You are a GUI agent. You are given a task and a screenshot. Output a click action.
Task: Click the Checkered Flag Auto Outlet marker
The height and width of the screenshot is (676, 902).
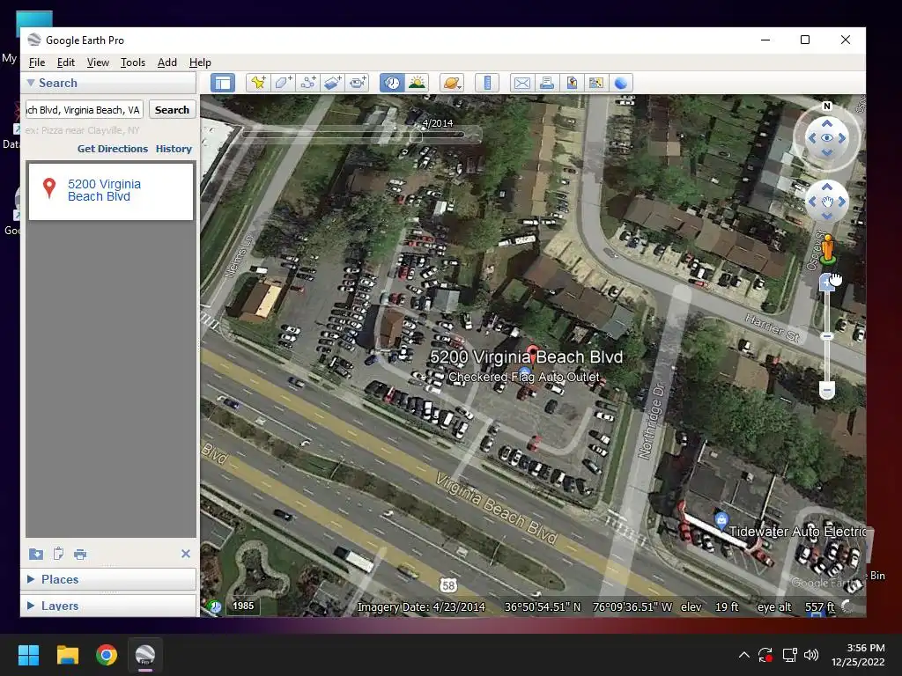coord(524,372)
